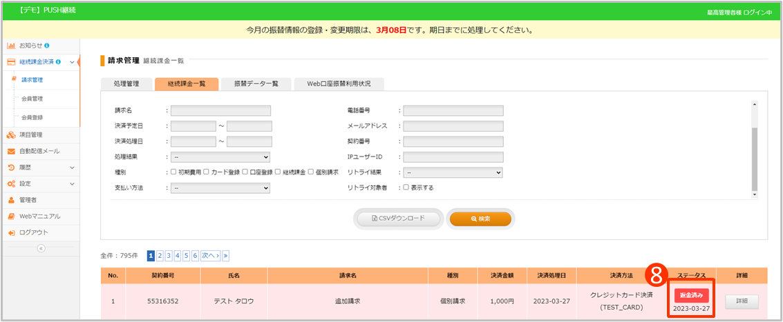The width and height of the screenshot is (783, 322).
Task: Click the 継続課金決済 credit card icon
Action: tap(11, 62)
